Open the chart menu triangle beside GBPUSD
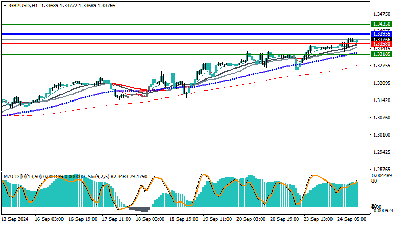The image size is (394, 225). tap(5, 6)
